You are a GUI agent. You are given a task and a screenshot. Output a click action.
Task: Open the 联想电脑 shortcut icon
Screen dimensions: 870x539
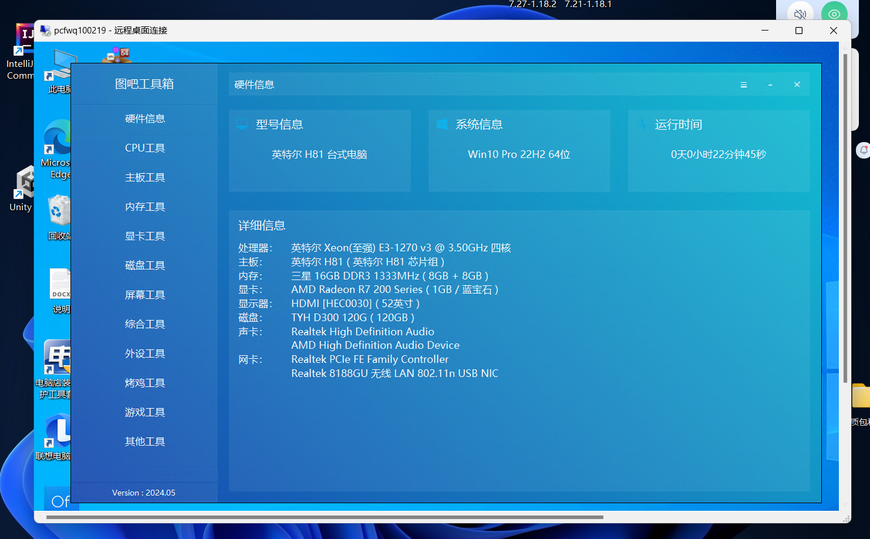click(54, 437)
